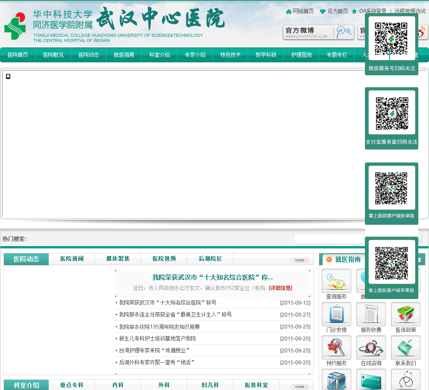
Task: Click the 网站首页 link
Action: coord(303,11)
